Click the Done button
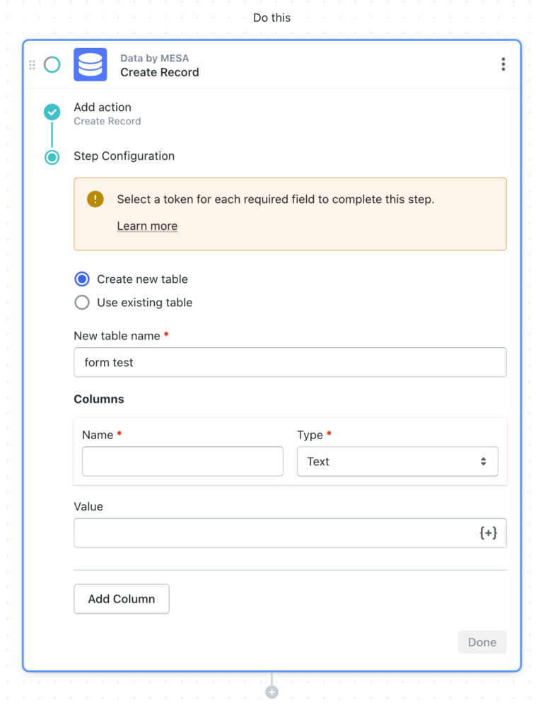The image size is (543, 705). 482,642
